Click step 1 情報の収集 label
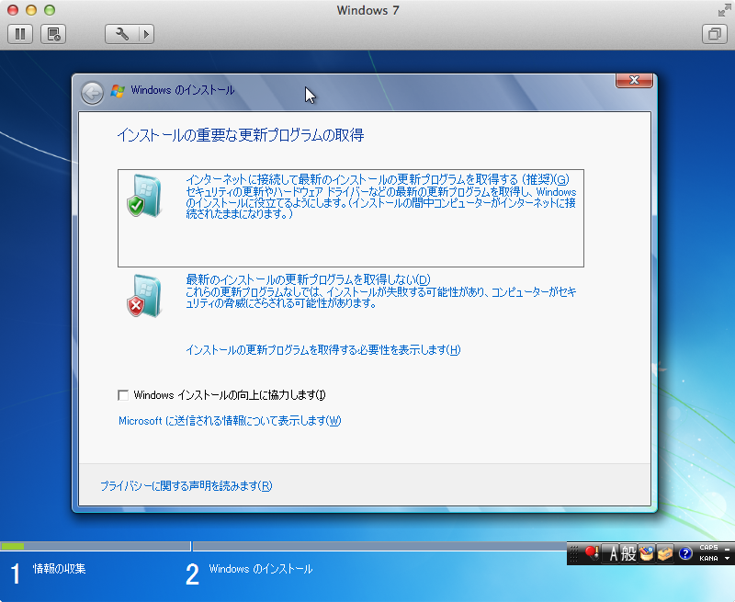The width and height of the screenshot is (735, 602). (59, 569)
